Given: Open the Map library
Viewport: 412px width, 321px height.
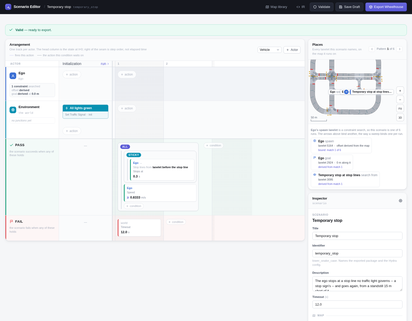Looking at the screenshot, I should (276, 7).
